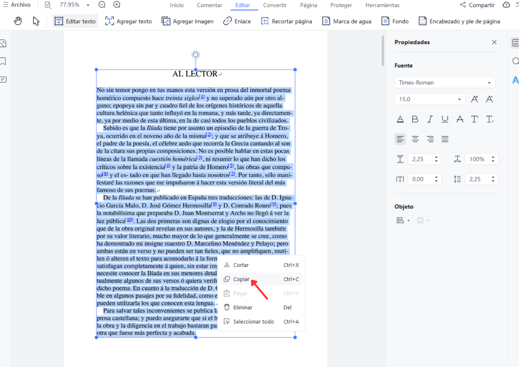Image resolution: width=519 pixels, height=367 pixels.
Task: Switch to the Comentar tab
Action: [x=209, y=5]
